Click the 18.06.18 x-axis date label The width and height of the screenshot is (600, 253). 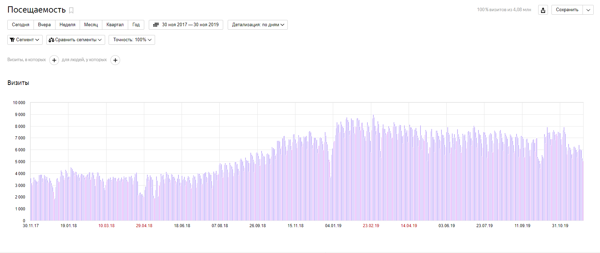(x=182, y=226)
